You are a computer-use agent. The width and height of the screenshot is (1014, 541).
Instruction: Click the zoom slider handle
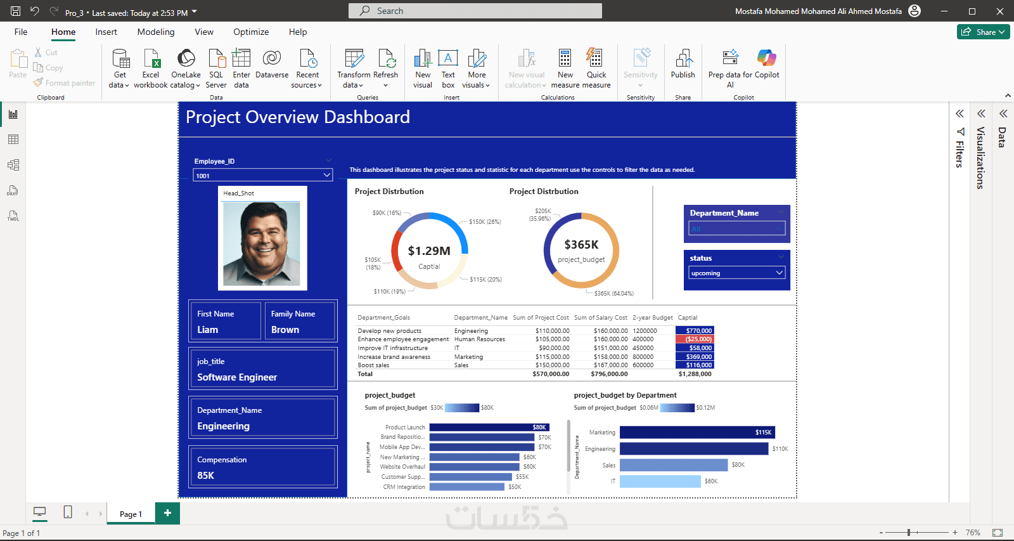pyautogui.click(x=909, y=533)
